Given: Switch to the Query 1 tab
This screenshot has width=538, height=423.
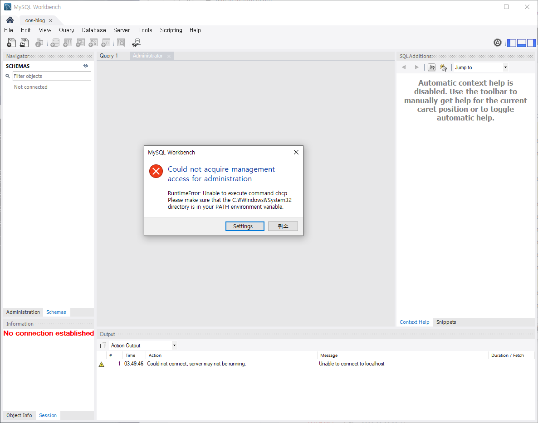Looking at the screenshot, I should (x=109, y=56).
